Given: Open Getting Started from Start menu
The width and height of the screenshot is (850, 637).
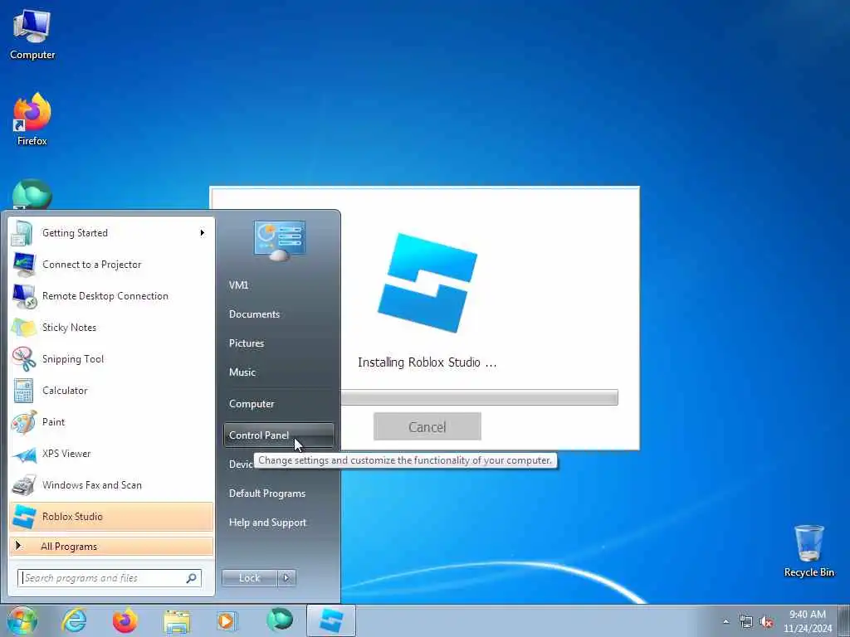Looking at the screenshot, I should coord(111,233).
